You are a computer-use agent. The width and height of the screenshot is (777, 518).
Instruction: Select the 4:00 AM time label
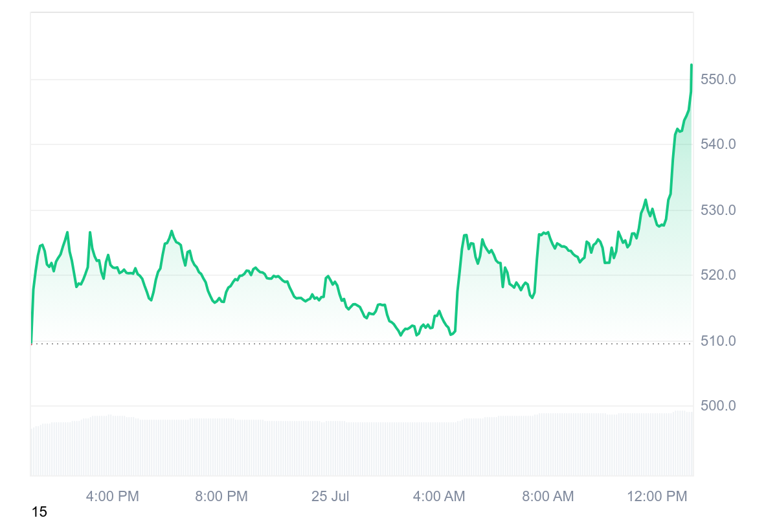pos(439,497)
